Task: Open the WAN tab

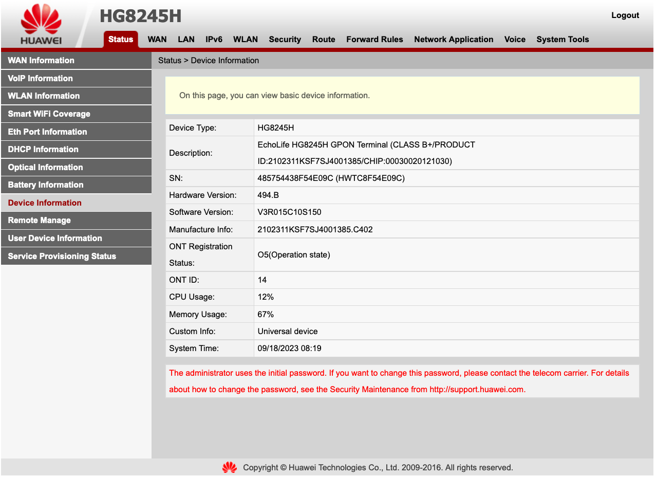Action: point(157,40)
